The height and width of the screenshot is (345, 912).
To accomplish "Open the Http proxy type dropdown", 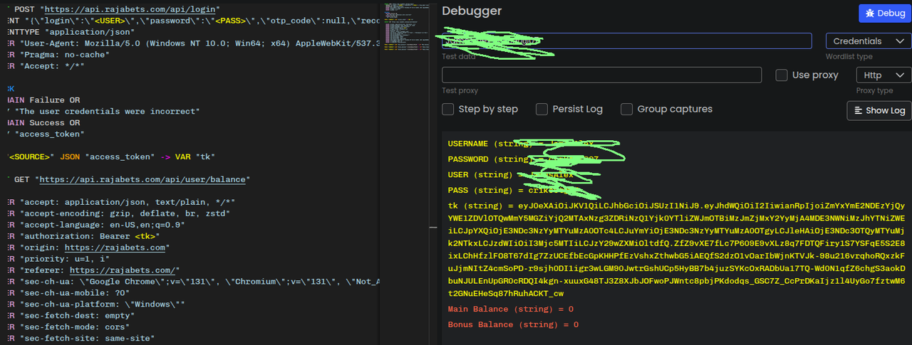I will [883, 75].
